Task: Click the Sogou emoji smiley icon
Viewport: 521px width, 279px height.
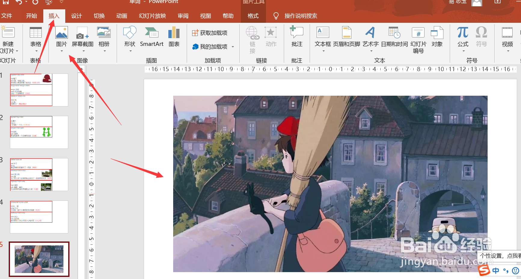Action: 515,271
